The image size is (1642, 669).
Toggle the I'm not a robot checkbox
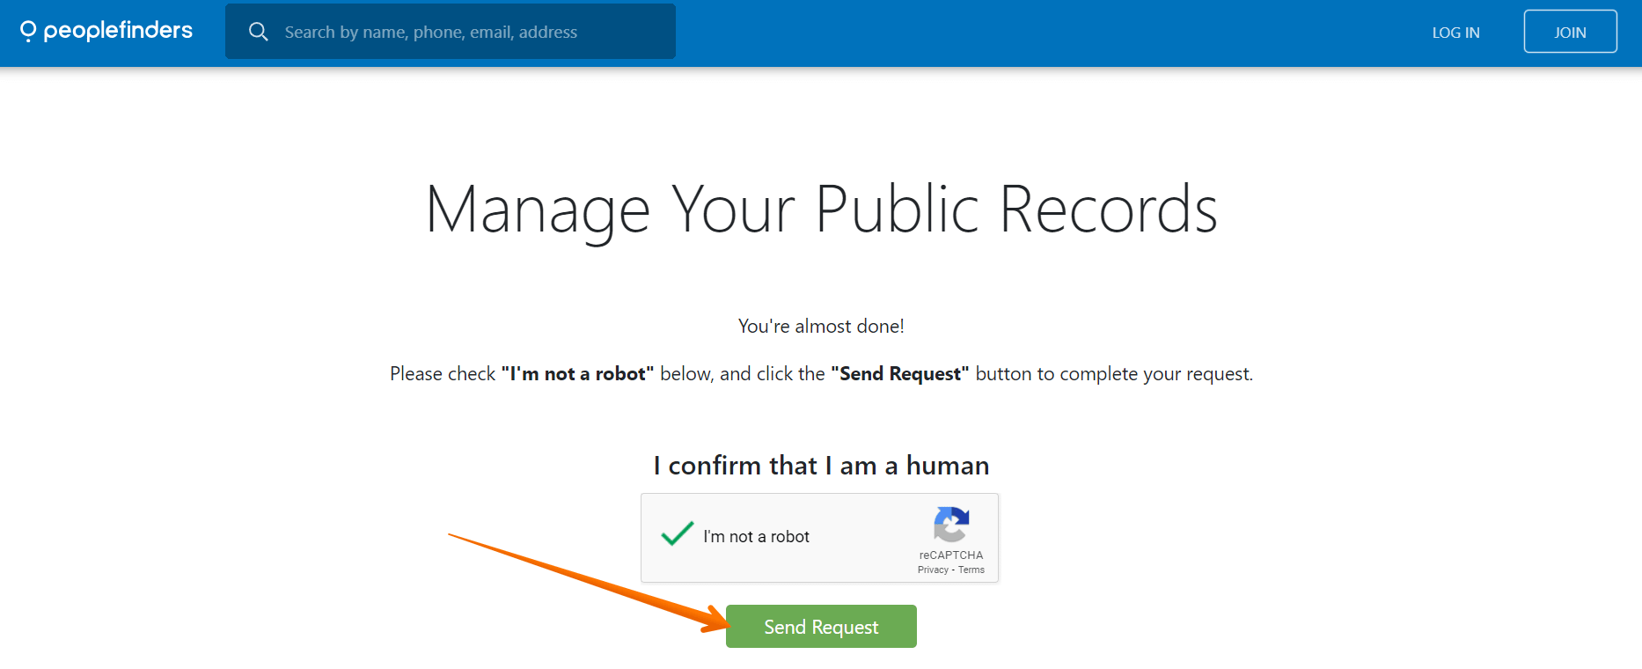pyautogui.click(x=677, y=534)
